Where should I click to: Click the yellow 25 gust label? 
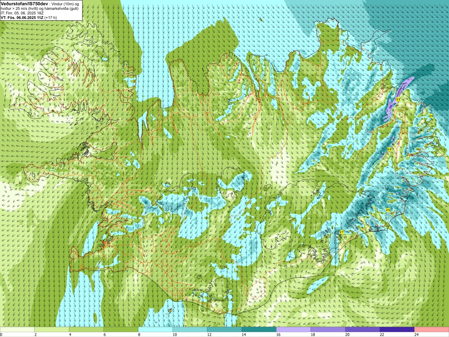pos(388,210)
